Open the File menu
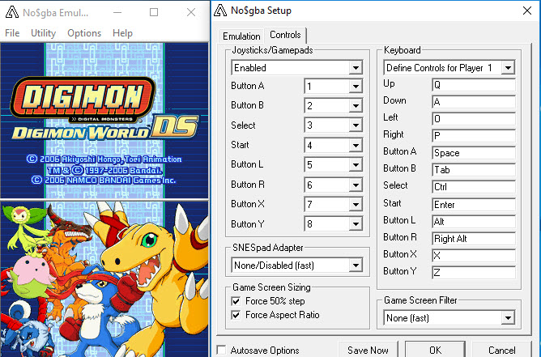 pos(12,33)
